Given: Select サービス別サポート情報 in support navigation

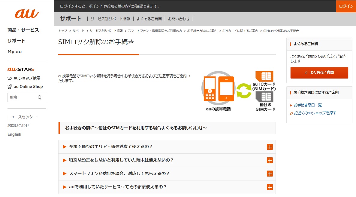Looking at the screenshot, I should [x=110, y=19].
